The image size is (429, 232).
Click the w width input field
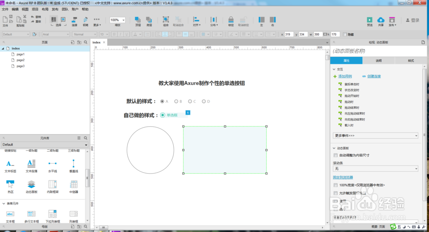318,34
